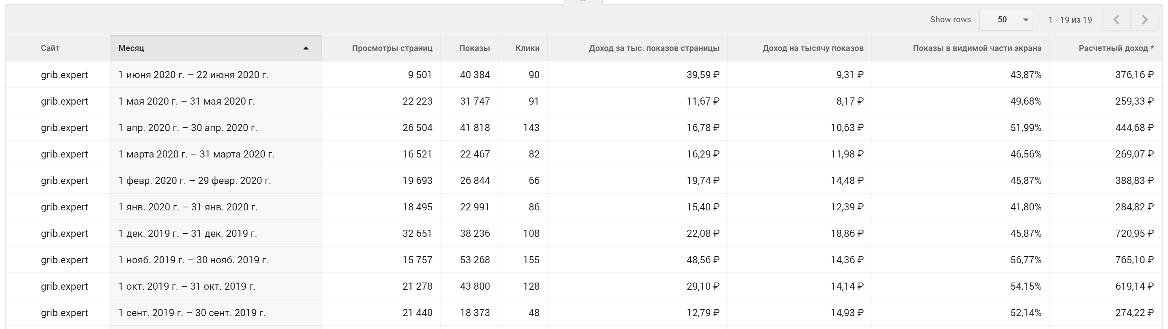Sort by Показы в видимой части экрана
This screenshot has height=329, width=1168.
[977, 48]
